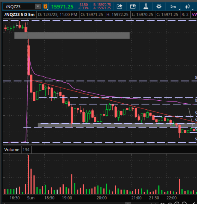The height and width of the screenshot is (204, 197).
Task: Click the Share chart arrow icon
Action: 119,6
